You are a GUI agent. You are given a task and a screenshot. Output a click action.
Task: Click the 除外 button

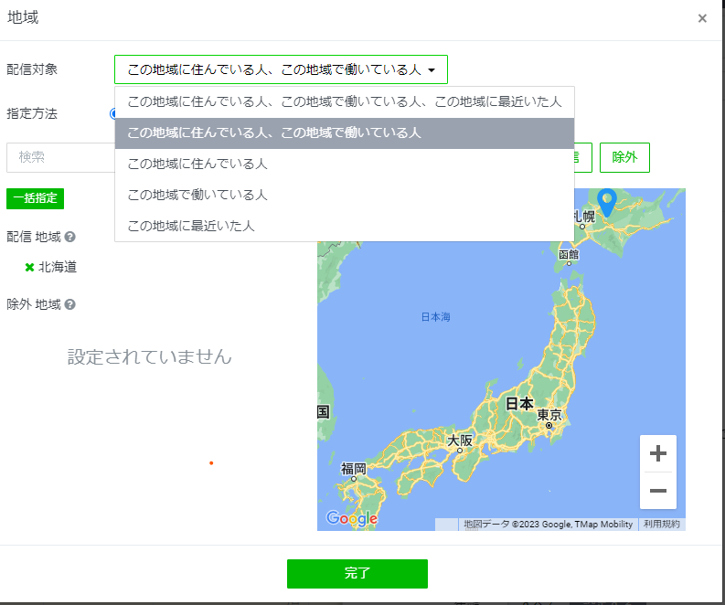coord(624,157)
